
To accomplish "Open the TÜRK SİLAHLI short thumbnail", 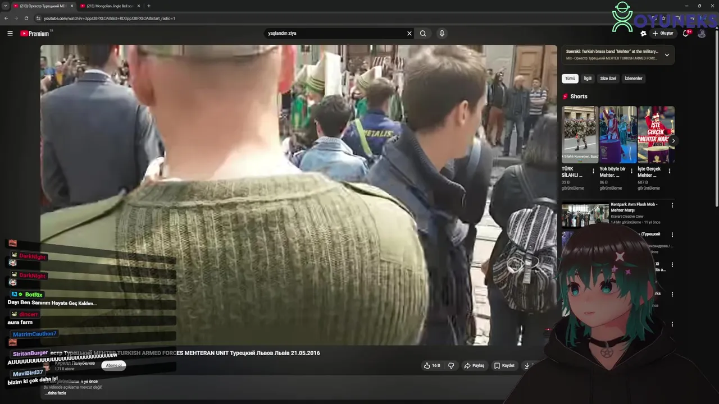I will pos(580,134).
